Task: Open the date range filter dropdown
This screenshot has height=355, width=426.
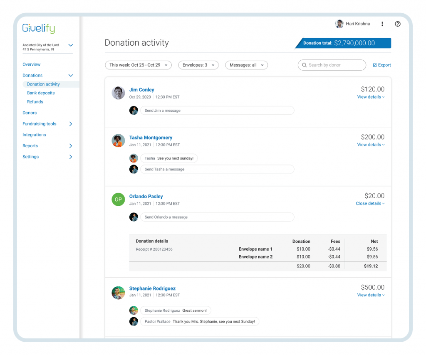Action: point(138,65)
